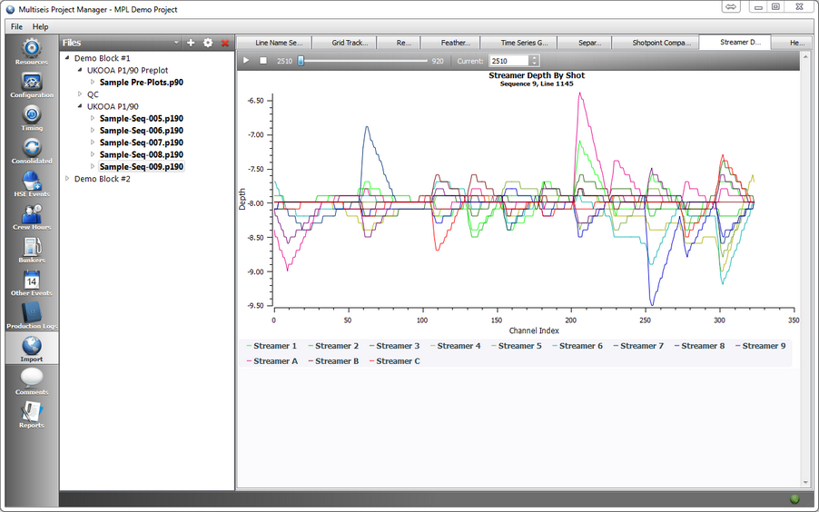Open the Files panel dropdown arrow
This screenshot has width=819, height=512.
tap(176, 43)
